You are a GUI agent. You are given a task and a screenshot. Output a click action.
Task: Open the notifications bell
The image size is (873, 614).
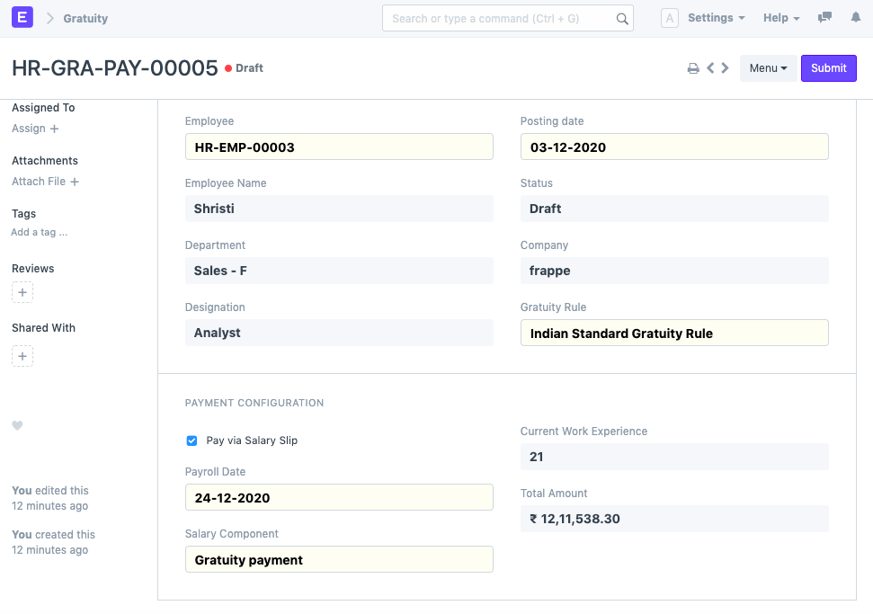click(x=855, y=18)
